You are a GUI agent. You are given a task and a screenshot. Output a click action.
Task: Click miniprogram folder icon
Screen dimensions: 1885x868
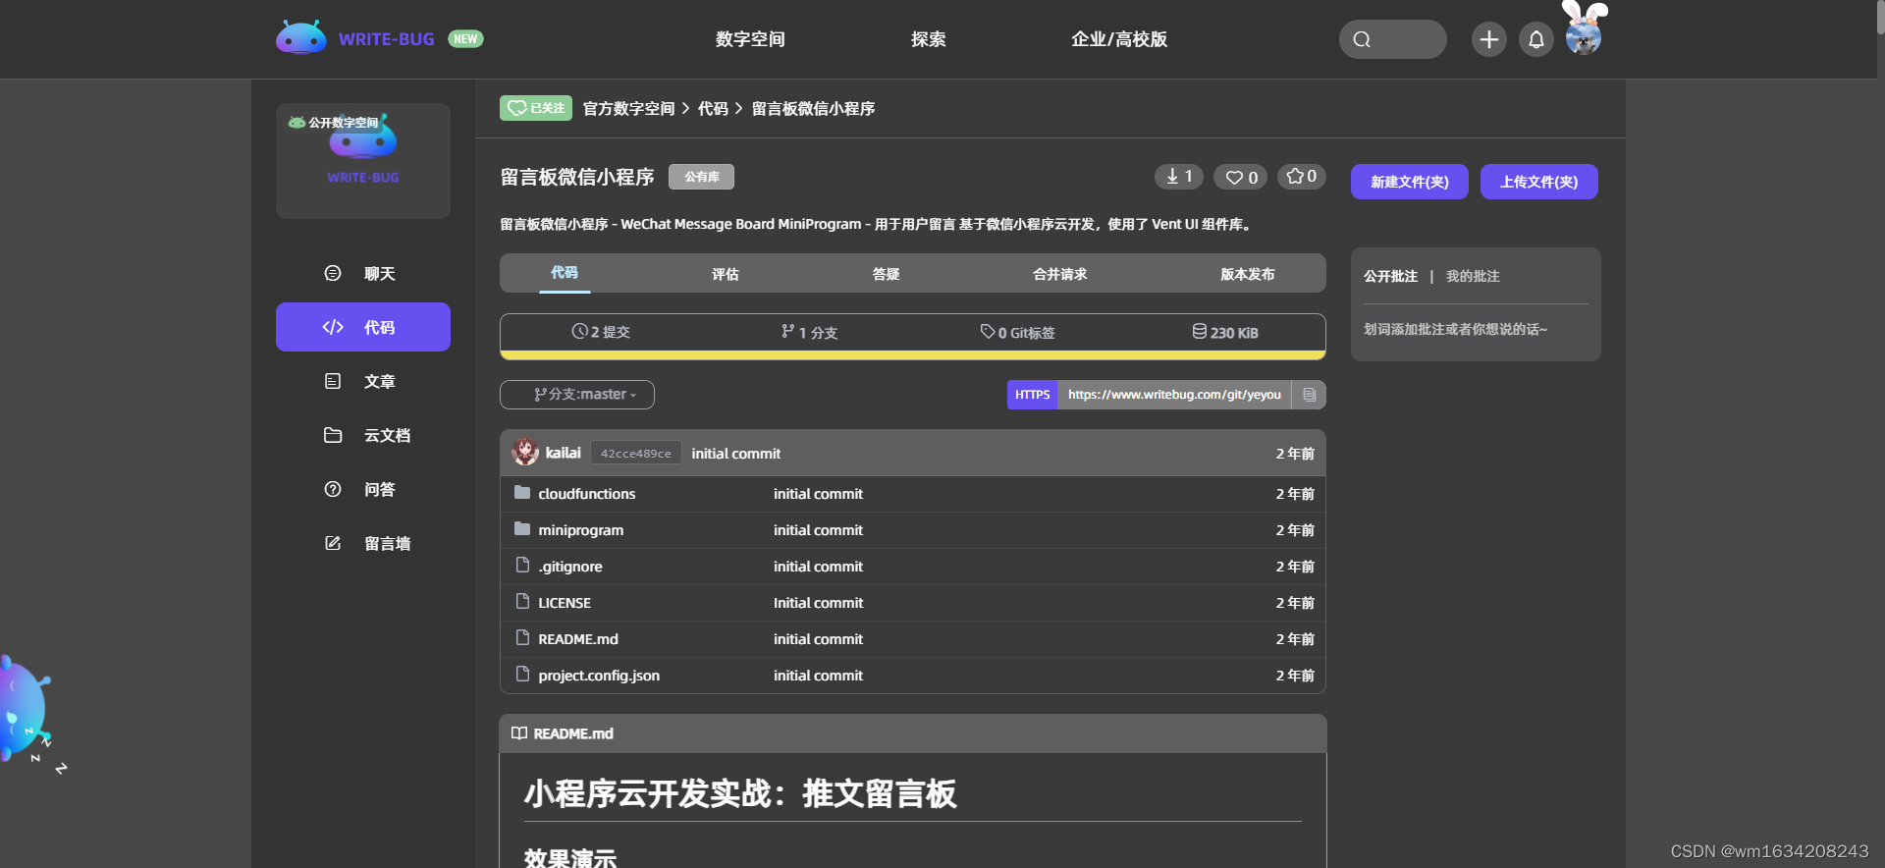tap(522, 529)
